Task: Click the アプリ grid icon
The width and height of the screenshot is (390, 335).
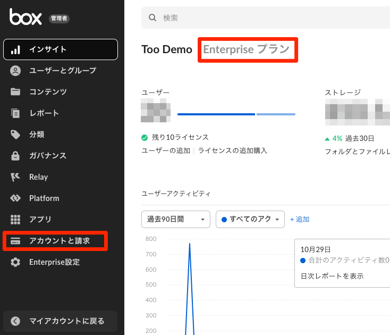Action: pyautogui.click(x=15, y=220)
